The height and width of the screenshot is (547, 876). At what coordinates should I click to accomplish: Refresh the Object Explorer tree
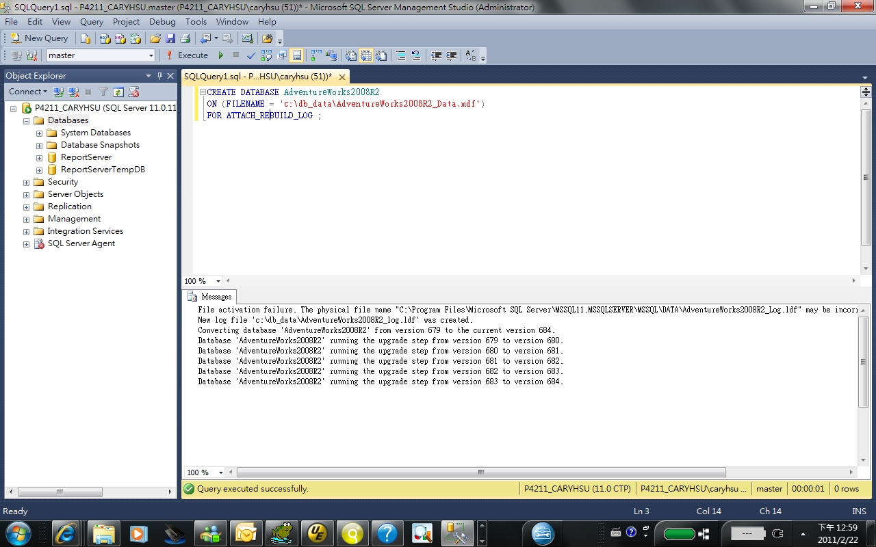[x=118, y=92]
